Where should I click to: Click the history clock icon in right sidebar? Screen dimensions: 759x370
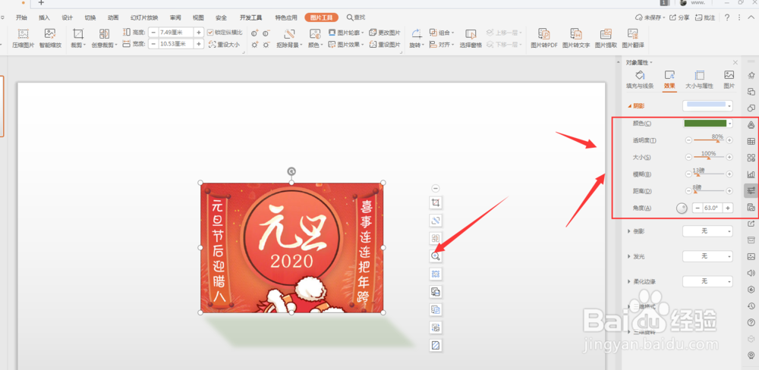point(751,306)
